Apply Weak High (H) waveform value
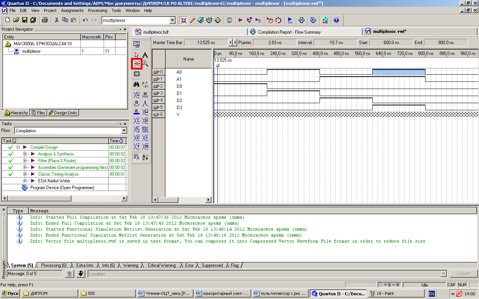Viewport: 479px width, 299px height. click(x=145, y=120)
